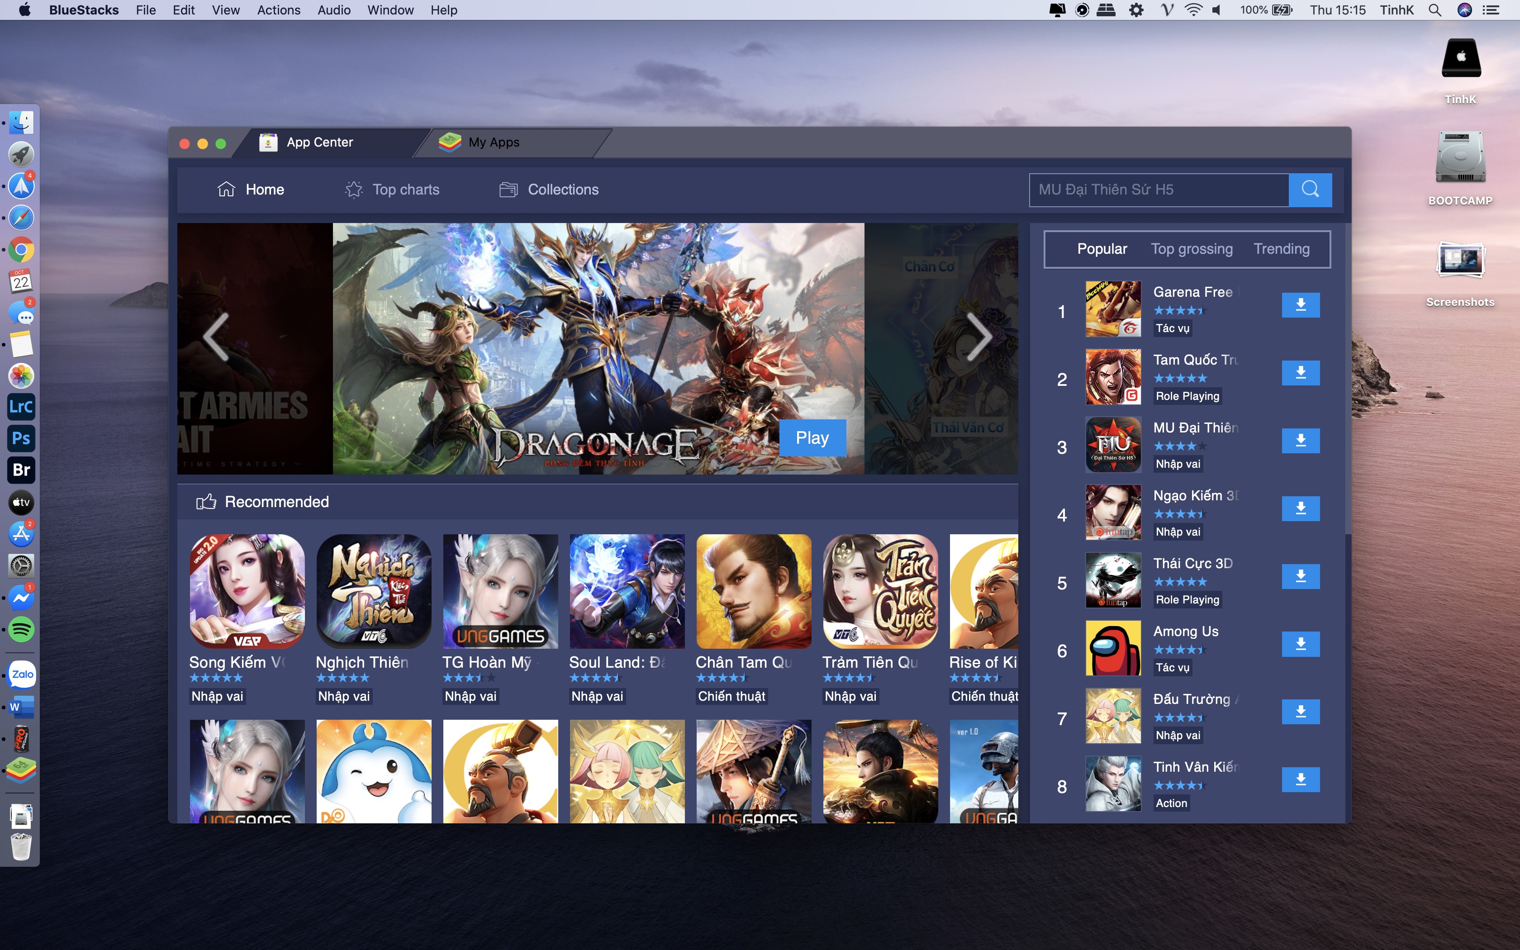Image resolution: width=1520 pixels, height=950 pixels.
Task: Open second-row white mascot game thumbnail
Action: pyautogui.click(x=374, y=771)
